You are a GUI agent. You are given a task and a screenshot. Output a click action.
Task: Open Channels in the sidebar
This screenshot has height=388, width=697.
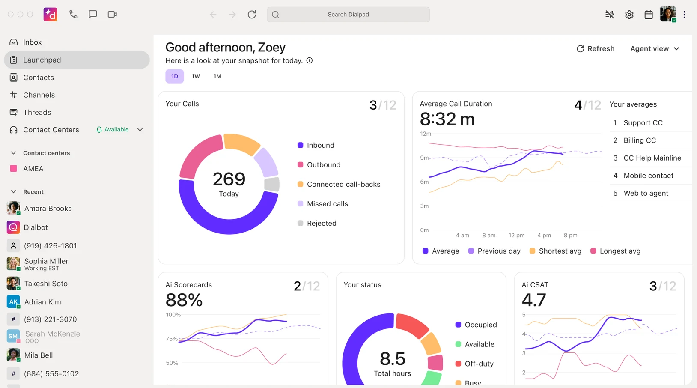coord(77,95)
